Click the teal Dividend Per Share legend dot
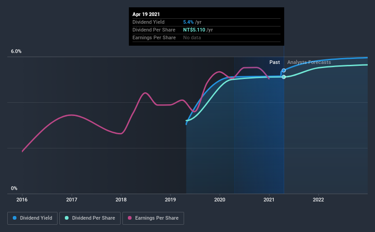The image size is (375, 232). pyautogui.click(x=67, y=218)
